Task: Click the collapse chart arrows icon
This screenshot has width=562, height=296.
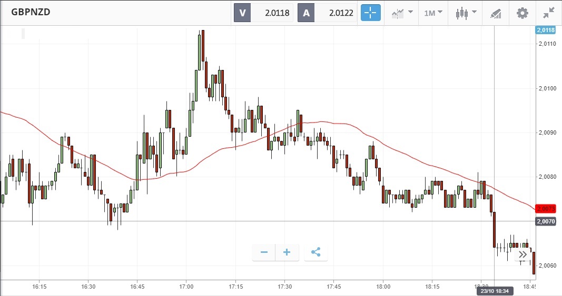Action: click(550, 13)
